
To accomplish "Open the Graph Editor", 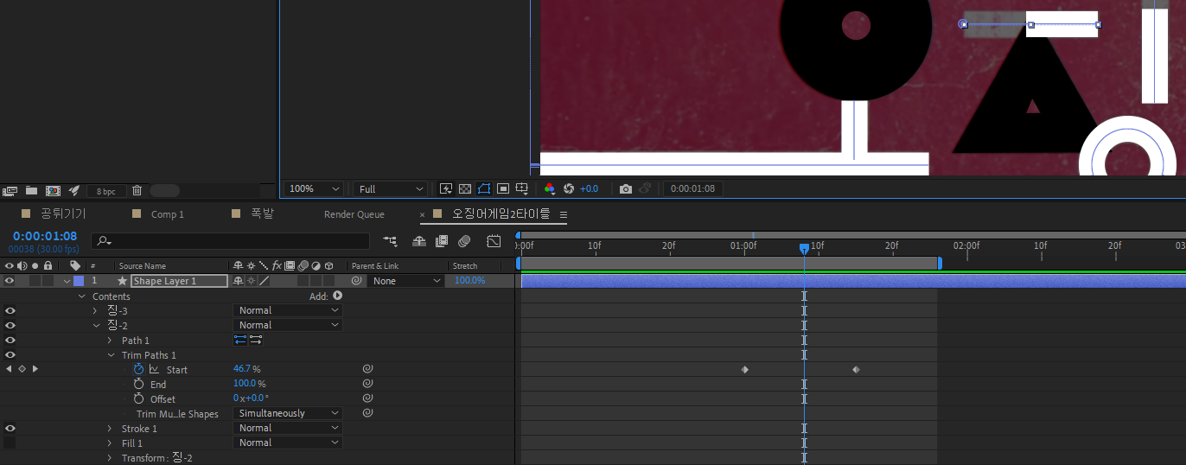I will (494, 241).
